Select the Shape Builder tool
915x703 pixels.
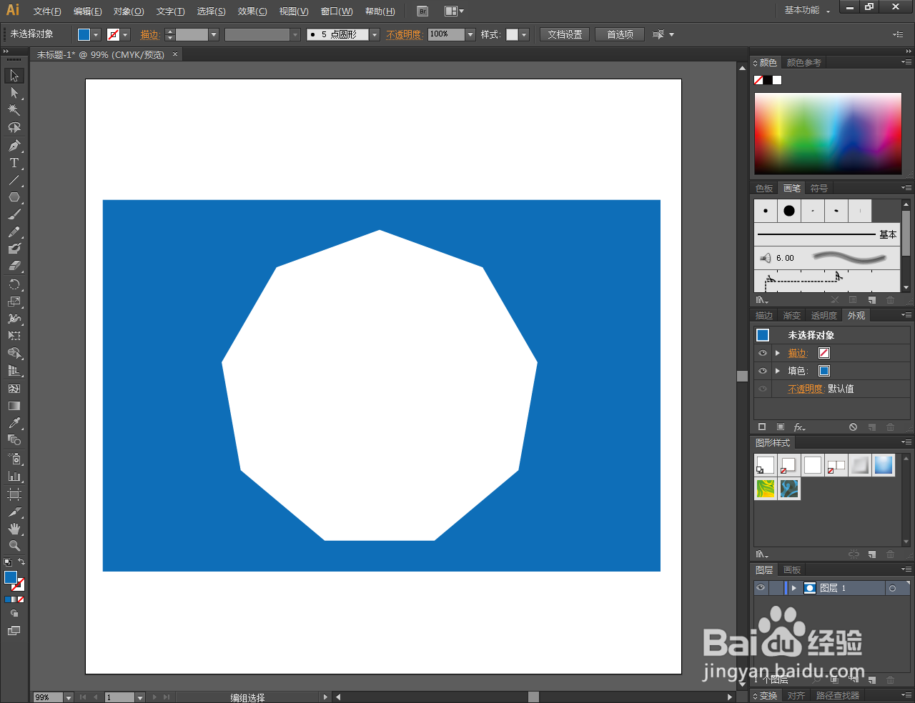14,354
